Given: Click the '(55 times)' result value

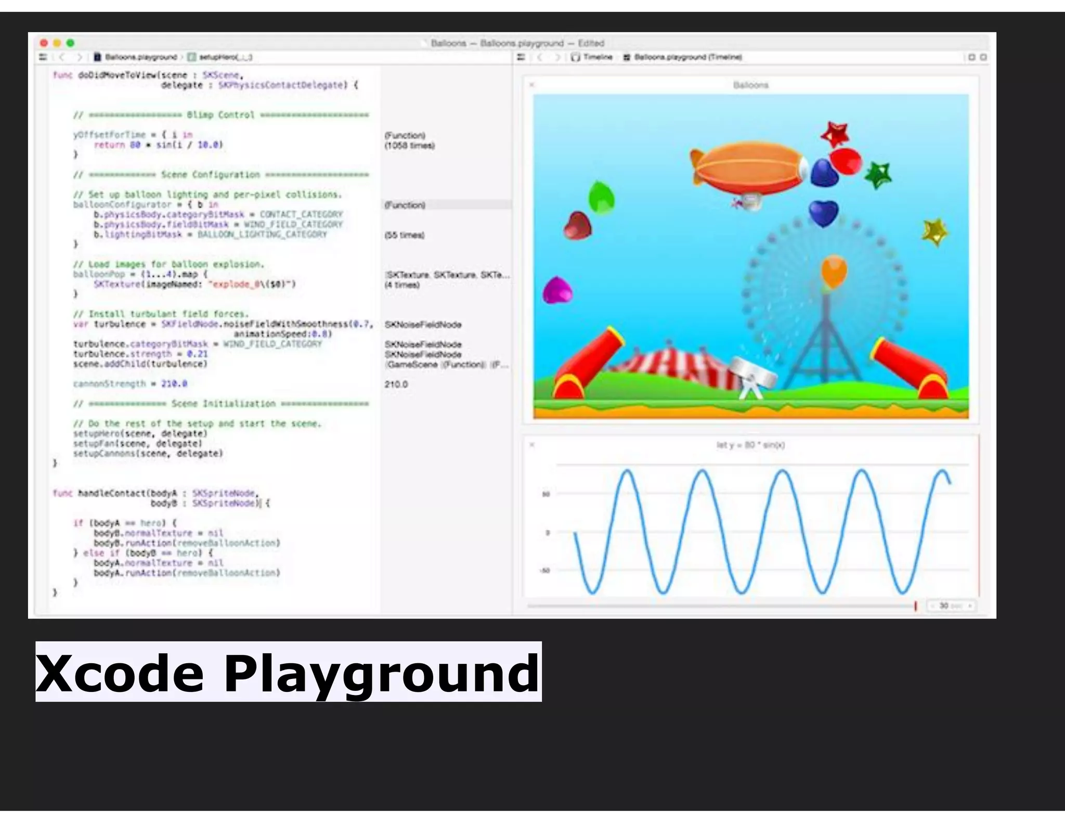Looking at the screenshot, I should coord(405,235).
